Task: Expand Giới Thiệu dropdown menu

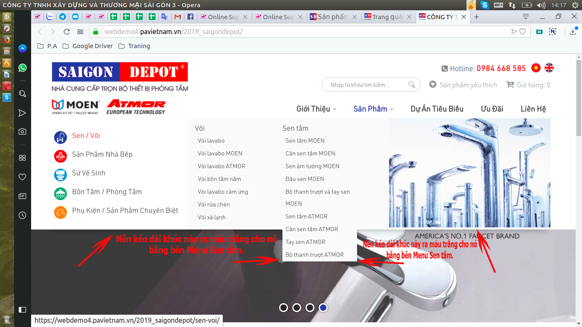Action: [x=316, y=109]
